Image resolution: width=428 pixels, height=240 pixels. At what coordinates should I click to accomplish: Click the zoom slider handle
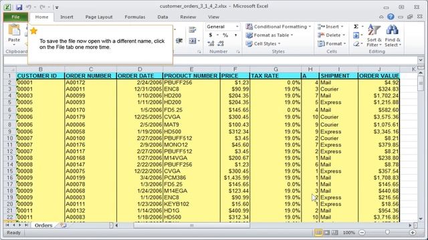(387, 233)
